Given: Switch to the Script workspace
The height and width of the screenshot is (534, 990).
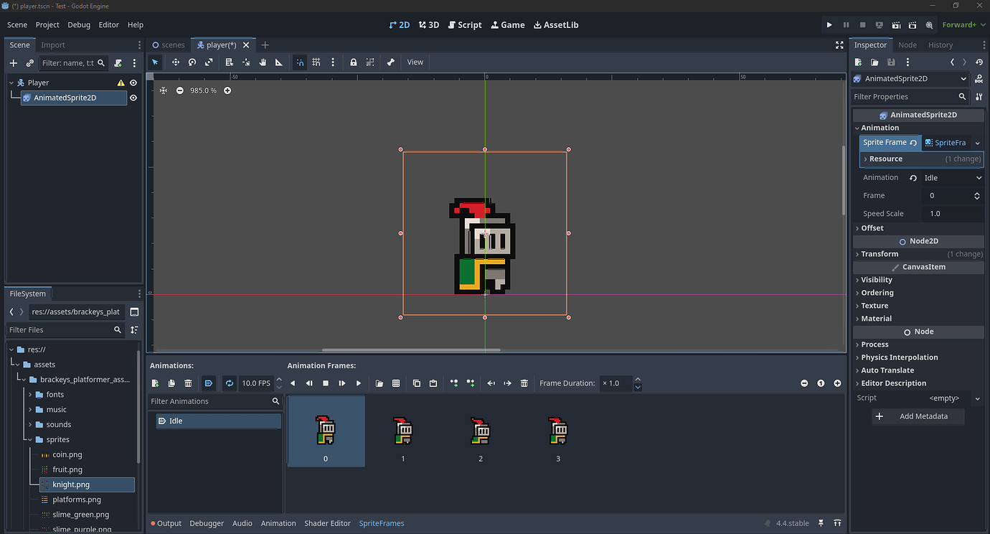Looking at the screenshot, I should click(465, 24).
